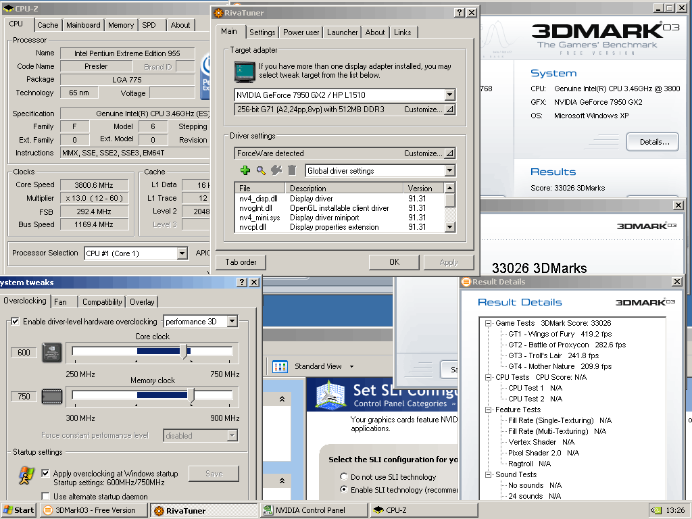Select GT1 - Wings of Fury result row
This screenshot has height=519, width=692.
(x=560, y=334)
